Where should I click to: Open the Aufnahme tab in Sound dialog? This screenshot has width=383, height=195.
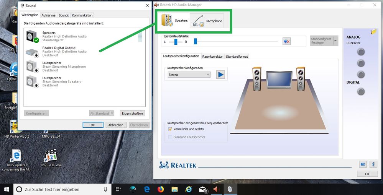[x=48, y=15]
